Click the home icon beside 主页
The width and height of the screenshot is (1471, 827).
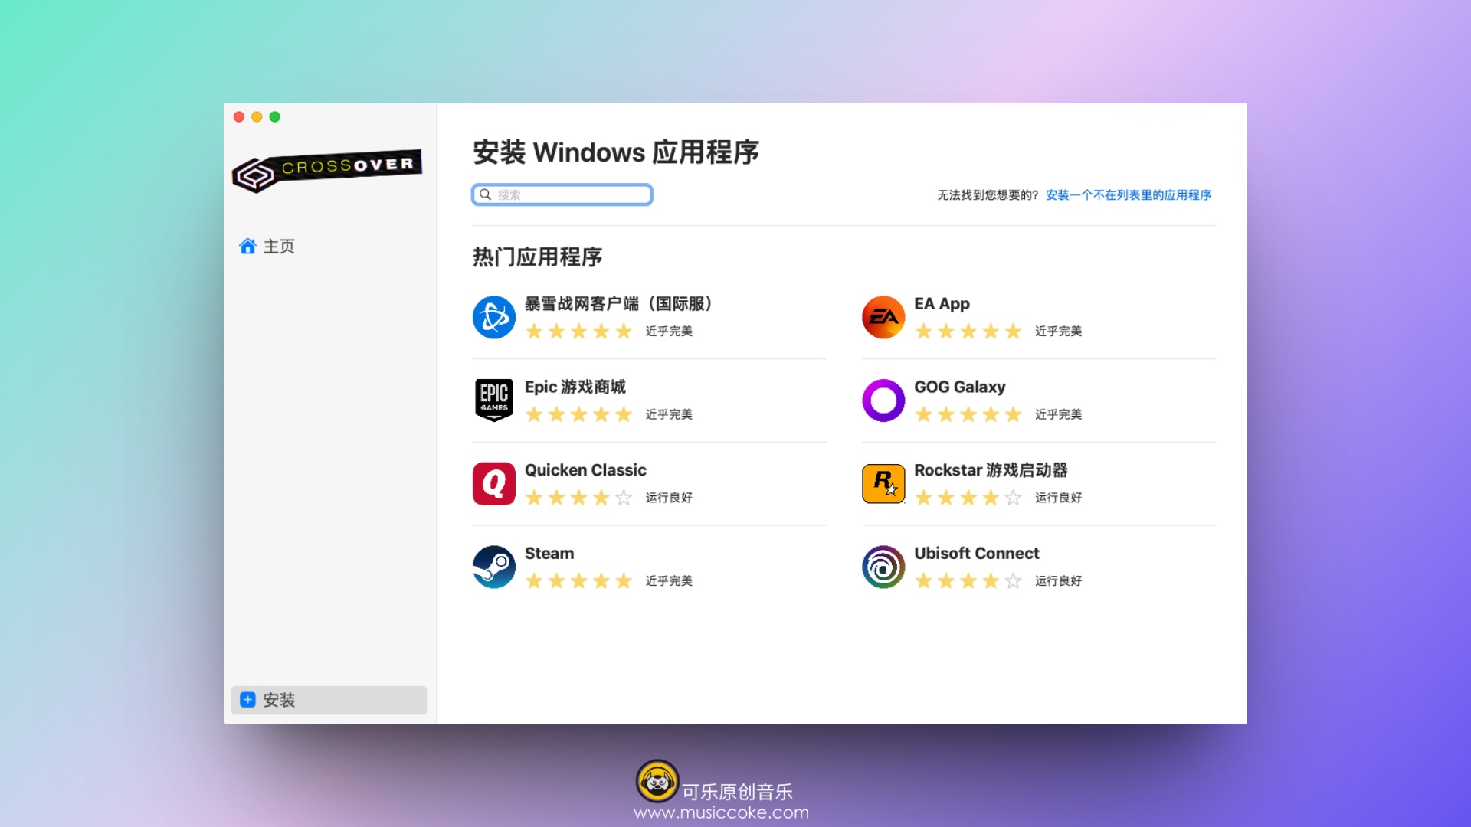pyautogui.click(x=247, y=247)
